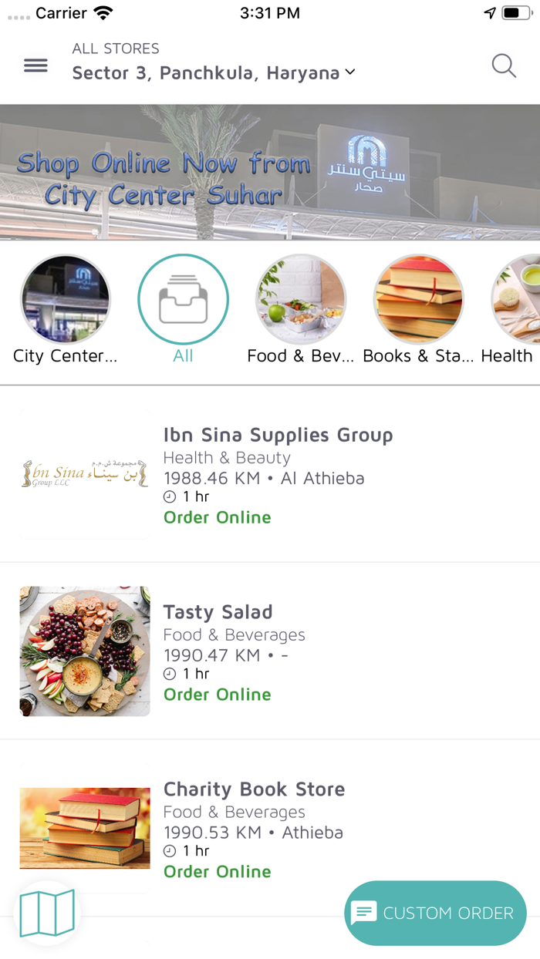Image resolution: width=540 pixels, height=959 pixels.
Task: Open the Tasty Salad store title
Action: click(218, 612)
